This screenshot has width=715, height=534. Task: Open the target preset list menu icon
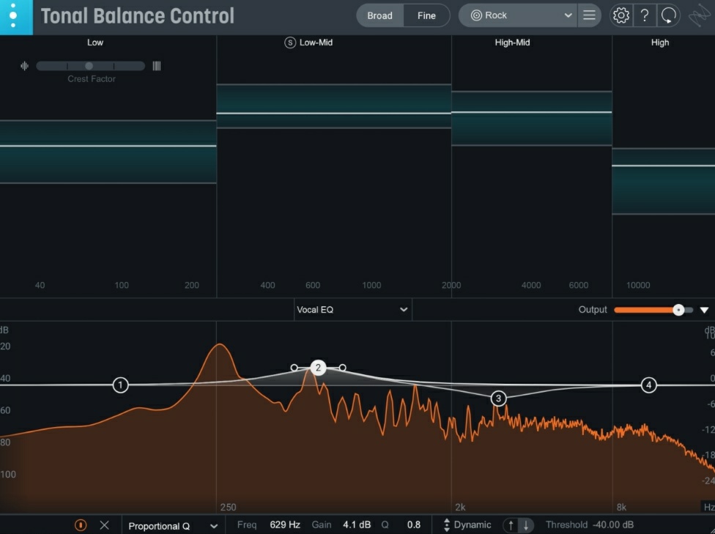(x=589, y=15)
